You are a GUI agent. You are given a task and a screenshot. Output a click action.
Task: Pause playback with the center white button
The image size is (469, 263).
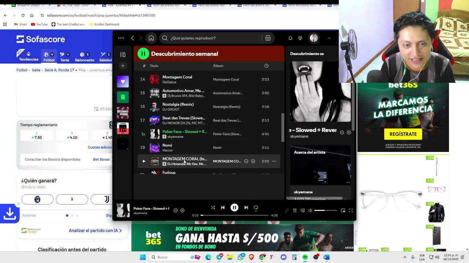234,207
